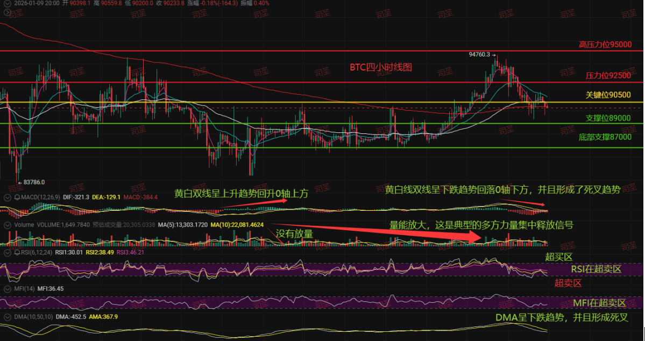Screen dimensions: 645x341
Task: Select the RSI2:38.49 value
Action: point(100,253)
